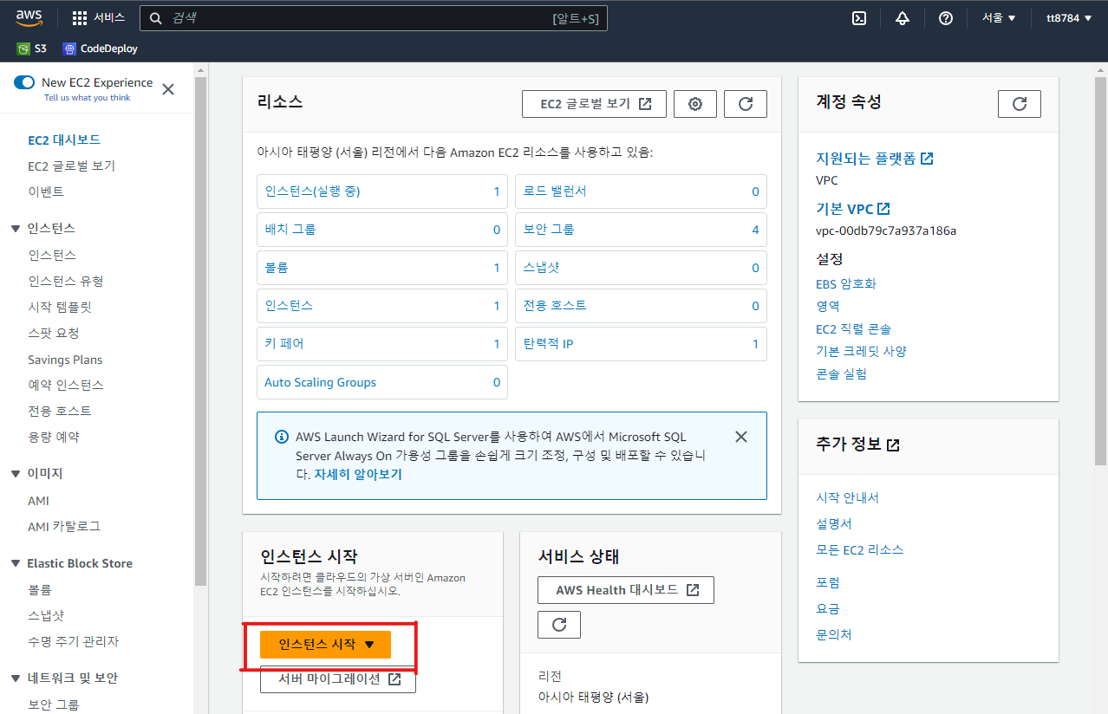Open EBS 암호화 setting link
1108x714 pixels.
(x=846, y=283)
